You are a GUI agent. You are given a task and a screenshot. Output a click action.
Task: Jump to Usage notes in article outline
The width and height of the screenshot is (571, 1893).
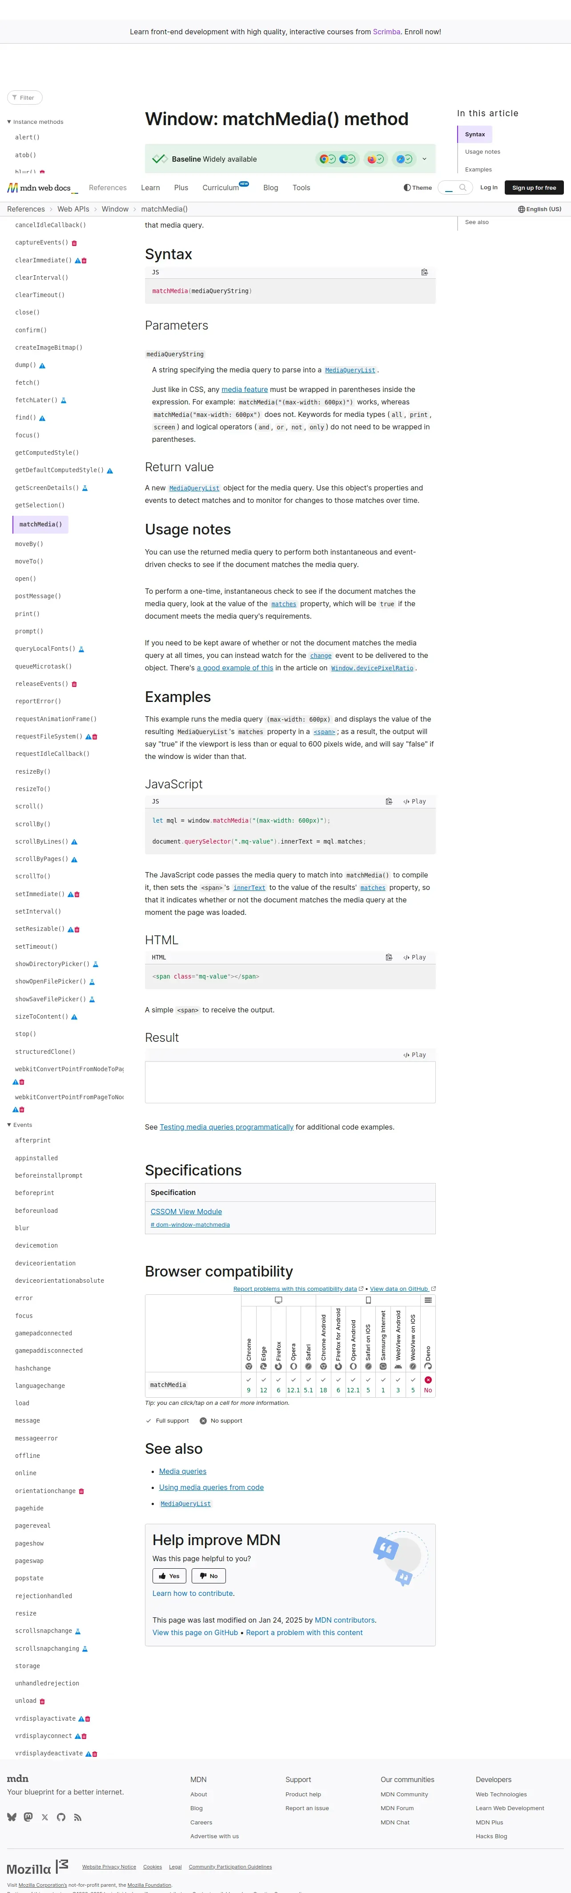[482, 151]
